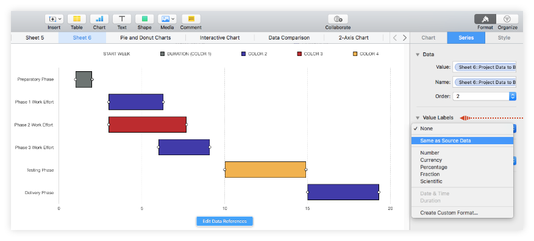Click the Testing Phase axis label
This screenshot has height=241, width=534.
(x=40, y=170)
